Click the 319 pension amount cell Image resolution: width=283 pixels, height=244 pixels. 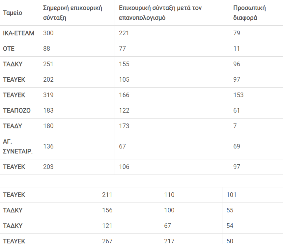(48, 95)
